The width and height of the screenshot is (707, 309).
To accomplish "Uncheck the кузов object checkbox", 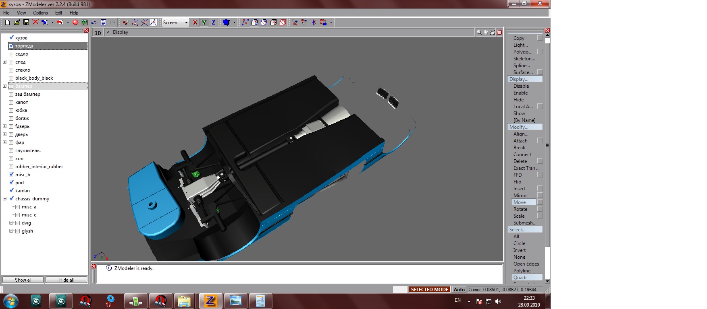I will (x=11, y=38).
